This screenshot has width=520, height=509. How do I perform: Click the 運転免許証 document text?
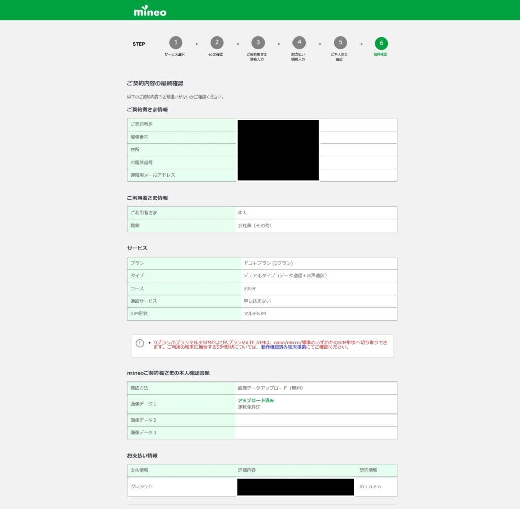pos(249,407)
